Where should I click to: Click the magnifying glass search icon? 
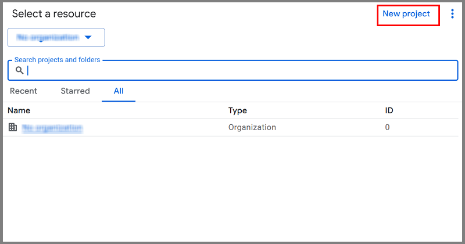coord(20,70)
